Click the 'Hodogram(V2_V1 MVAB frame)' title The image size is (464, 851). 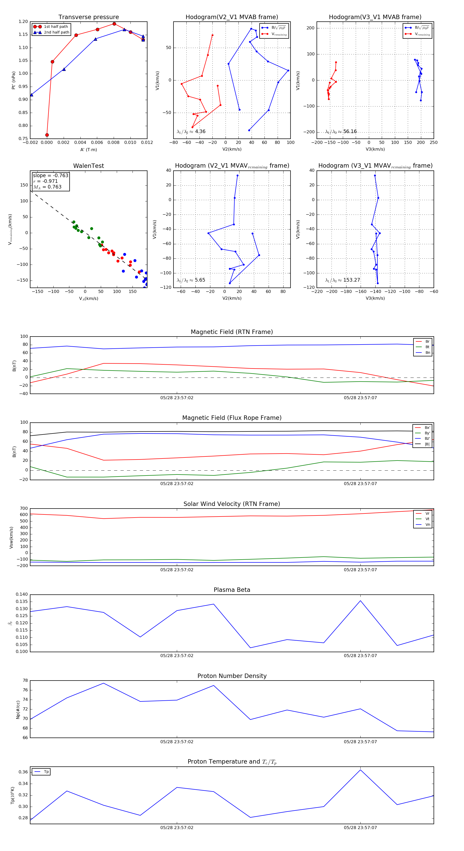point(232,17)
